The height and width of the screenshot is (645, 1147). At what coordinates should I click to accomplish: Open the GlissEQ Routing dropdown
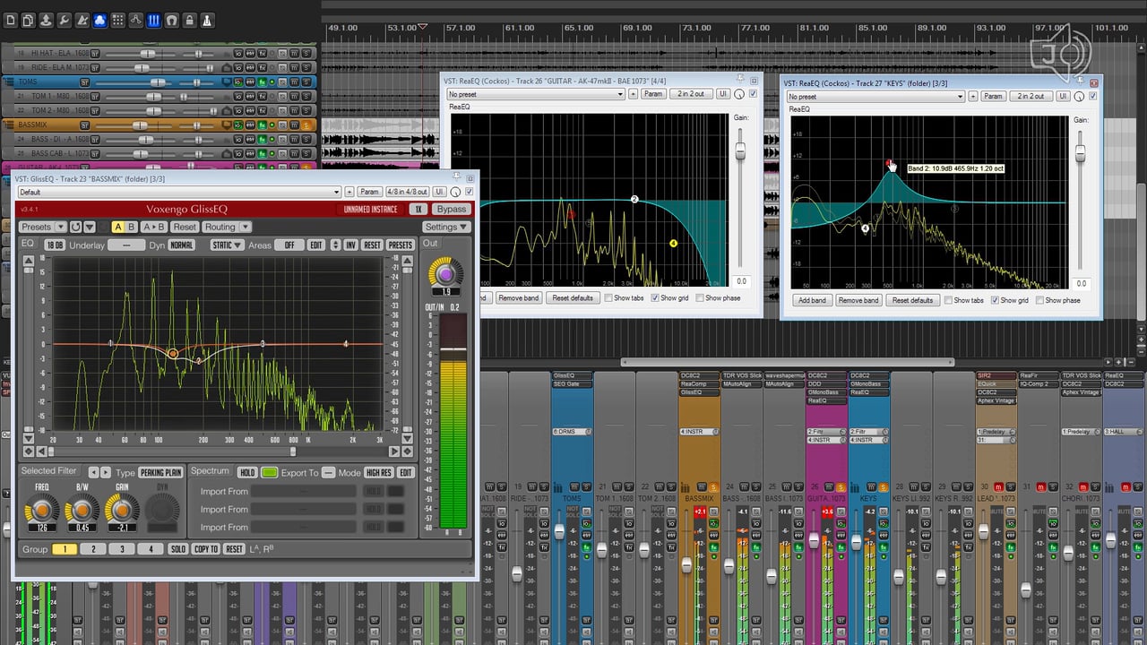tap(228, 227)
